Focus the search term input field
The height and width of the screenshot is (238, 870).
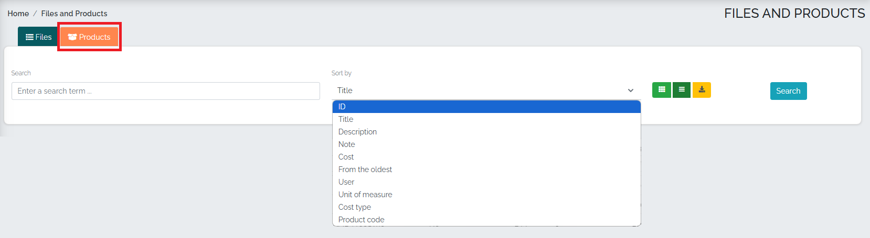point(166,91)
